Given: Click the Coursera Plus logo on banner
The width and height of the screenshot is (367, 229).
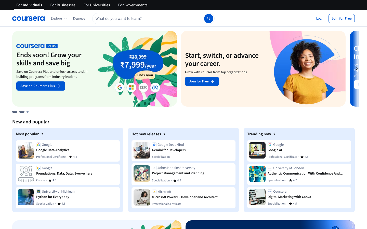Looking at the screenshot, I should click(x=37, y=46).
